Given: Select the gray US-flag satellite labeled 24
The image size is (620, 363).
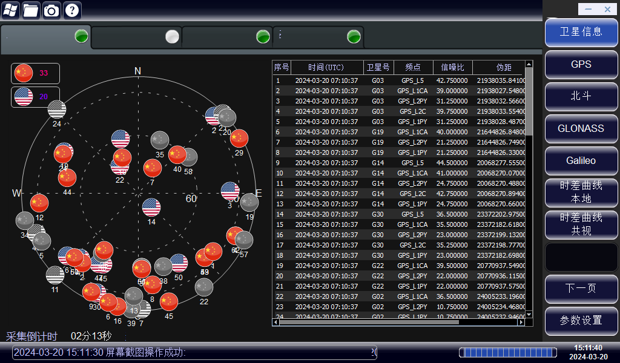Looking at the screenshot, I should pyautogui.click(x=57, y=110).
